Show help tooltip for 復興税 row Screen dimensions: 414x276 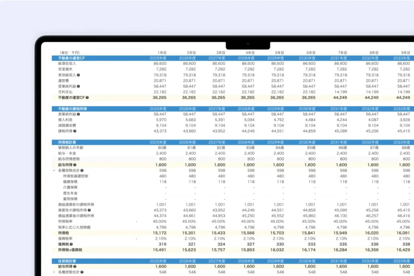(71, 244)
